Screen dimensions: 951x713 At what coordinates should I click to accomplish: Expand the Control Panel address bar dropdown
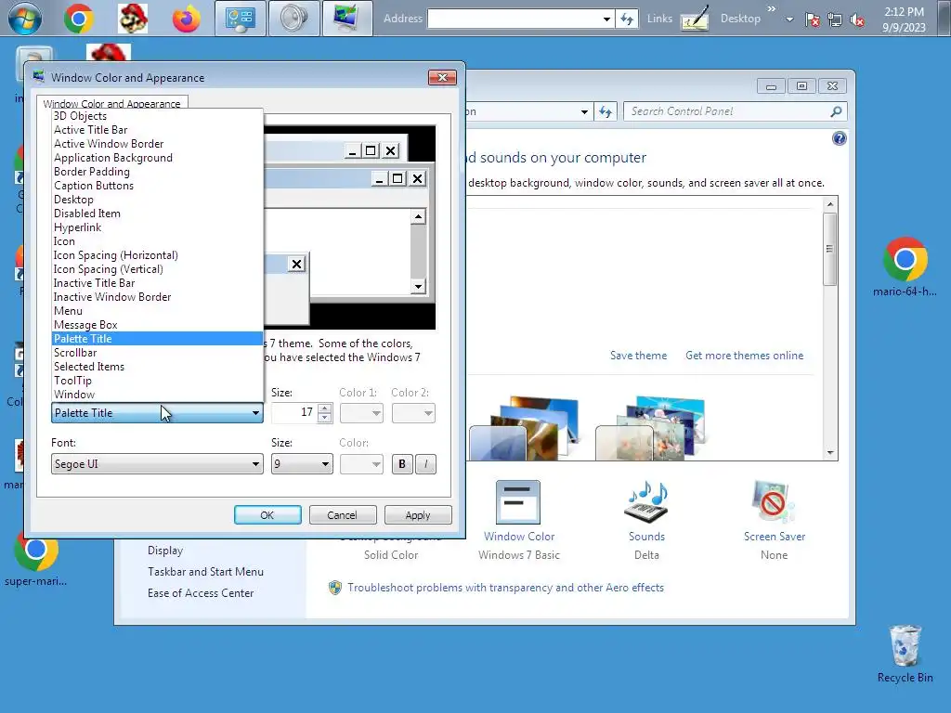click(x=584, y=111)
